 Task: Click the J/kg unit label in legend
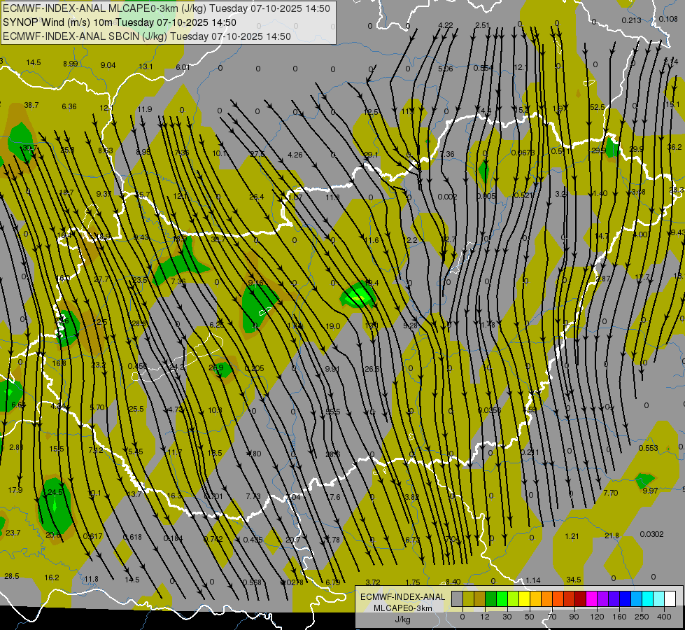402,619
